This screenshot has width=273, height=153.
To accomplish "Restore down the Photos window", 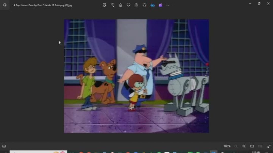I will point(259,4).
